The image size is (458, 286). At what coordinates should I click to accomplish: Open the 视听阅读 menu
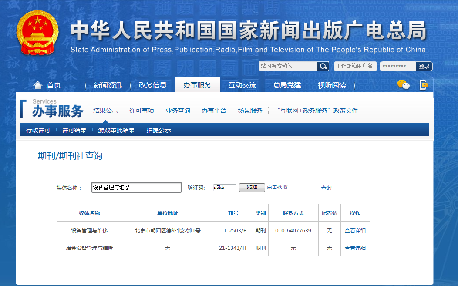(332, 85)
